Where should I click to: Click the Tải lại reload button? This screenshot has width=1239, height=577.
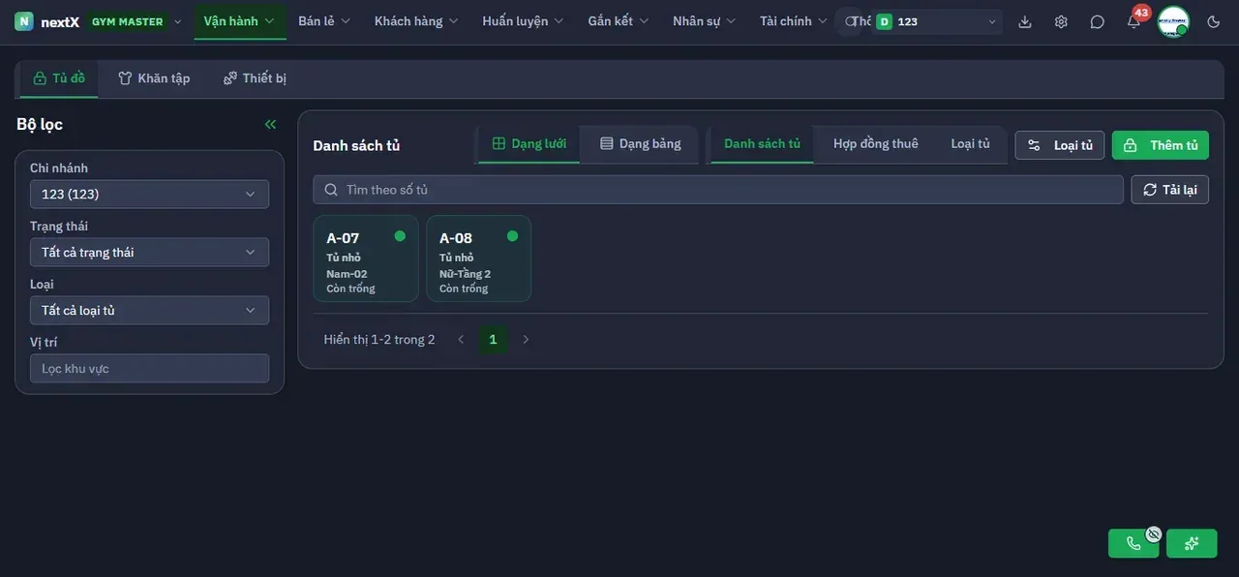pos(1169,190)
